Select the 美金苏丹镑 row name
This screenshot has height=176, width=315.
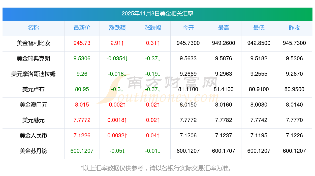click(x=33, y=151)
